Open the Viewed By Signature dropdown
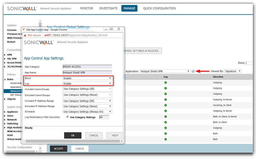This screenshot has height=159, width=256. tap(233, 71)
